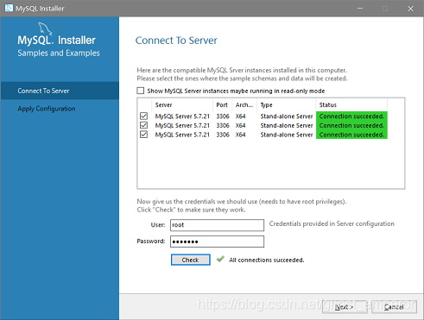424x320 pixels.
Task: Close the MySQL Installer window
Action: pos(410,9)
